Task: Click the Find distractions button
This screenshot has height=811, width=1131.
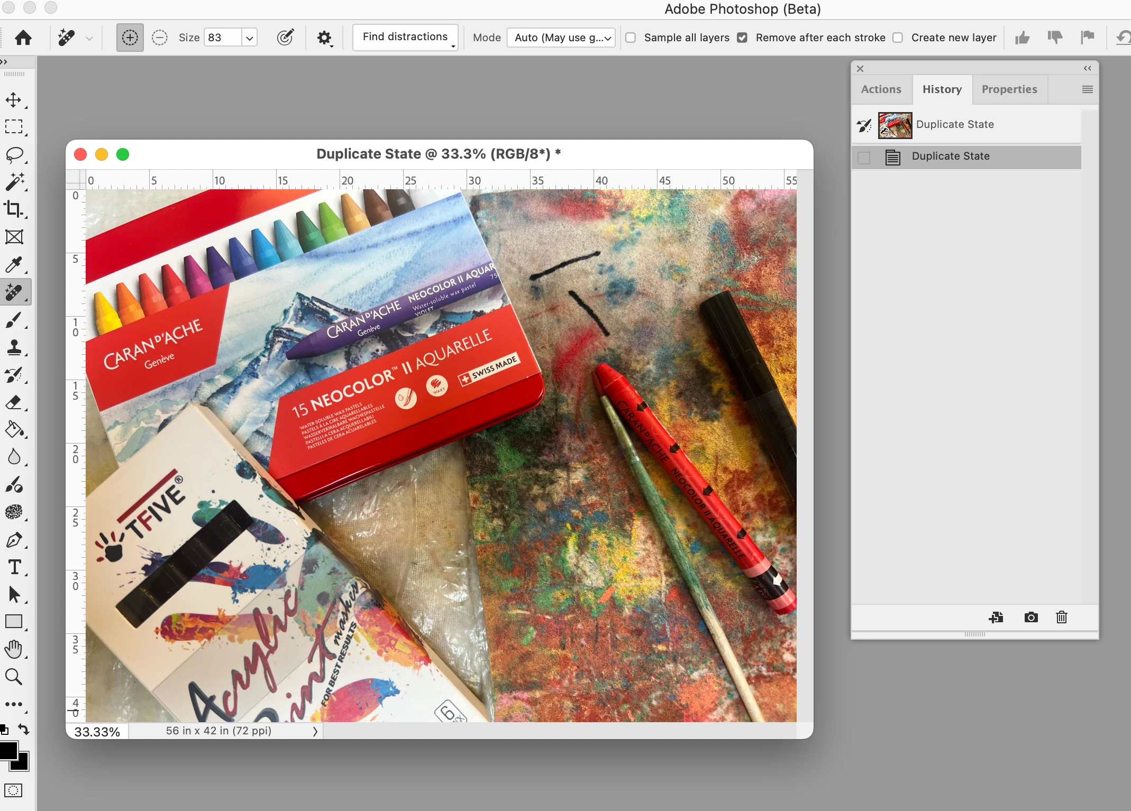Action: tap(405, 37)
